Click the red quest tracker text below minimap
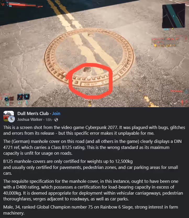This screenshot has height=218, width=189. [x=165, y=42]
